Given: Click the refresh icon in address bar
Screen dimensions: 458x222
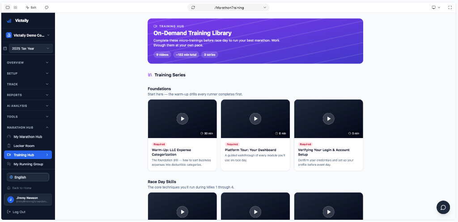Looking at the screenshot, I should [193, 7].
